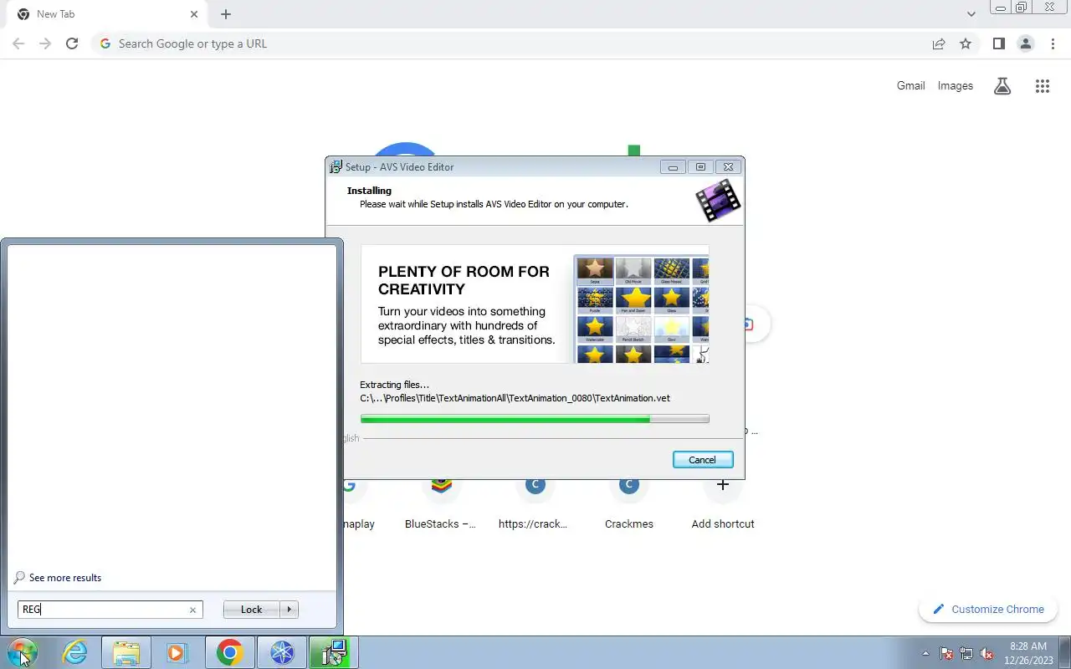Open a new tab with the plus button
This screenshot has width=1071, height=669.
pos(226,14)
